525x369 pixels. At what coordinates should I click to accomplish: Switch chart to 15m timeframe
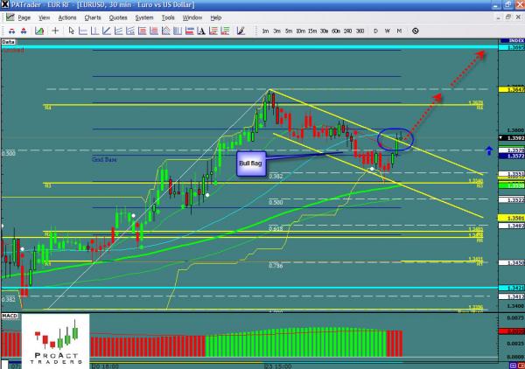click(312, 31)
